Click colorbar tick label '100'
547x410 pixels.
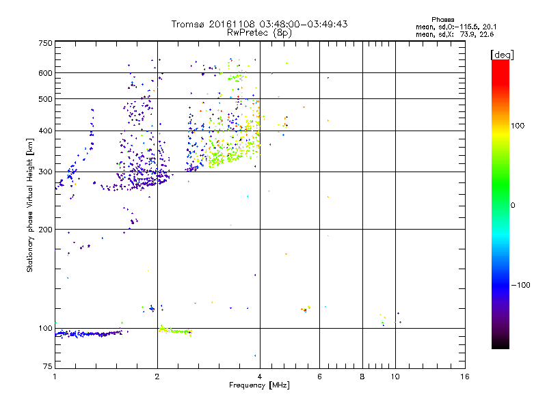(518, 126)
